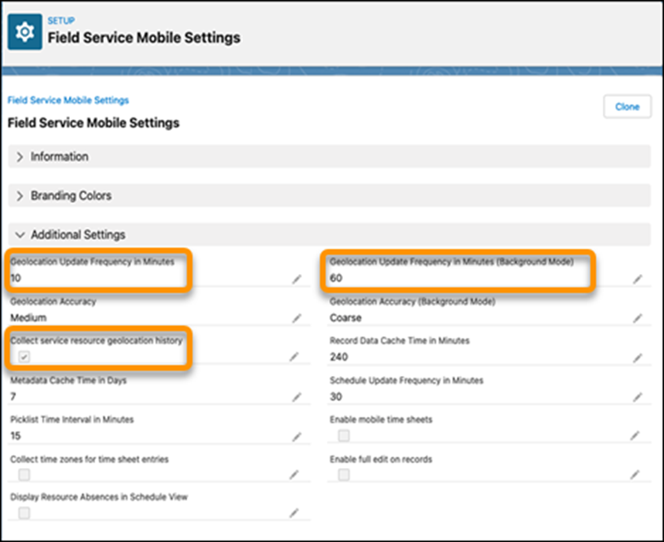Edit Schedule Update Frequency in Minutes pencil
The width and height of the screenshot is (664, 542).
click(638, 397)
